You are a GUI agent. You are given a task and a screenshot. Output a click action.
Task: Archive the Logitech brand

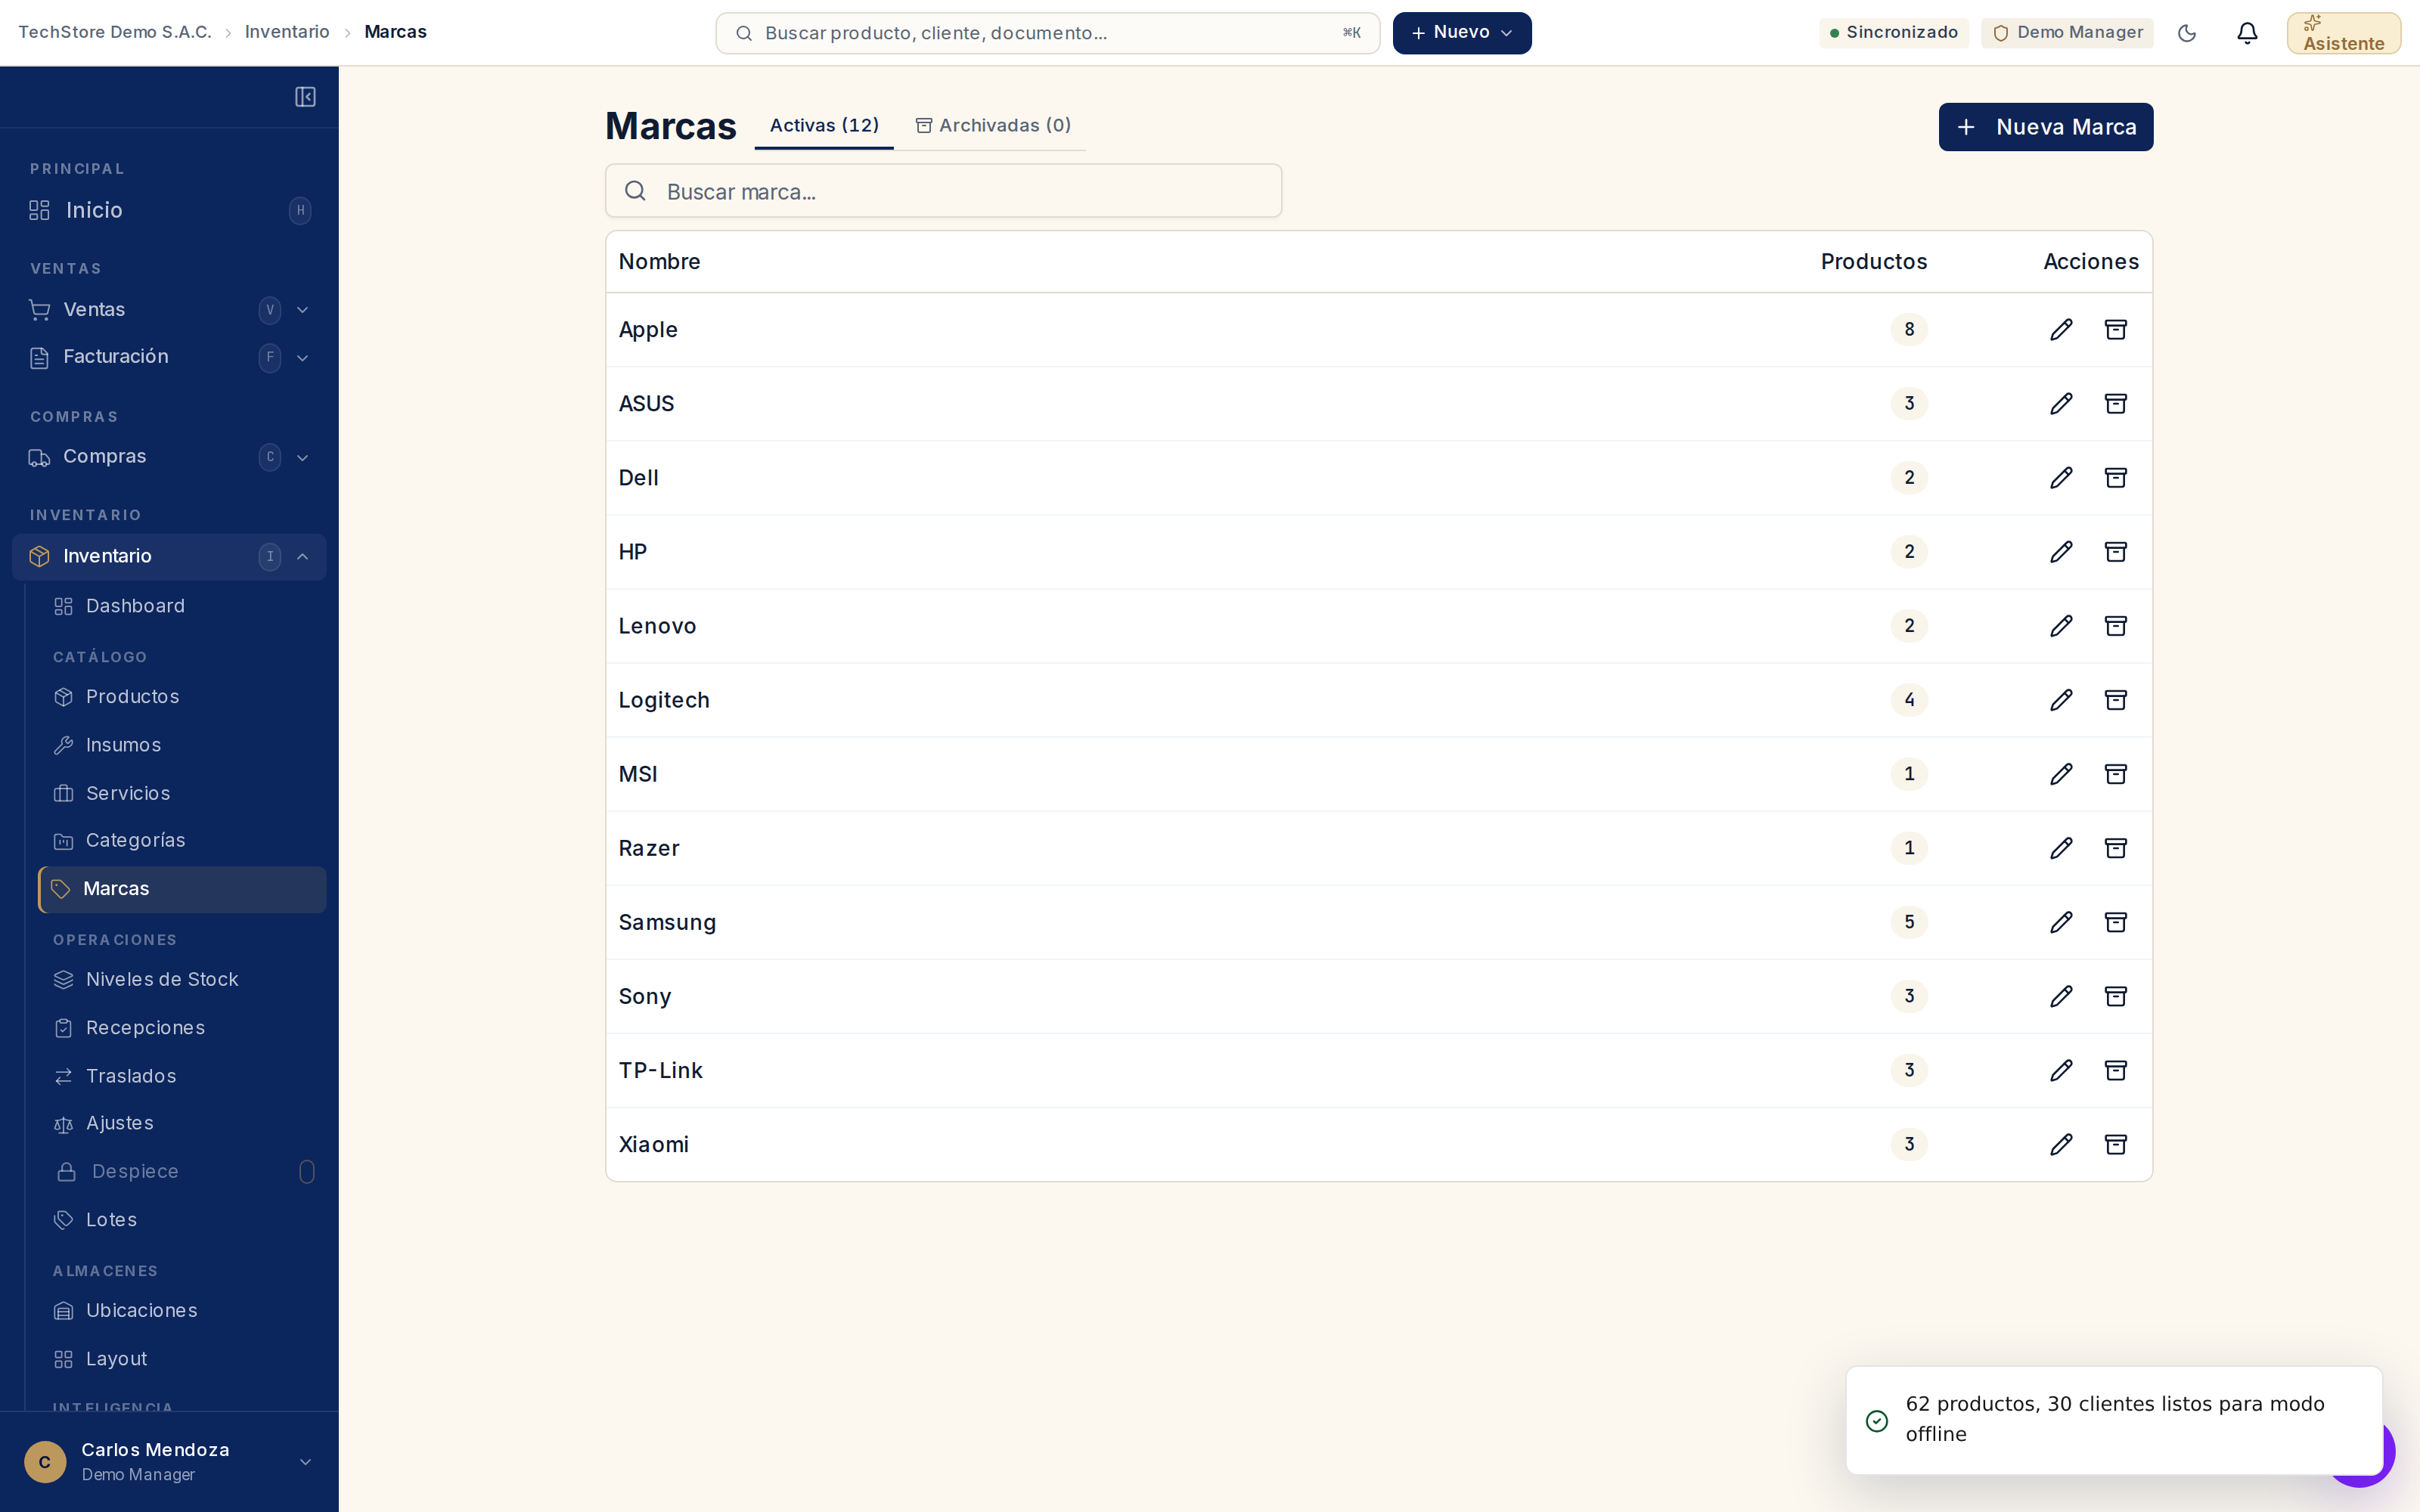click(x=2115, y=700)
